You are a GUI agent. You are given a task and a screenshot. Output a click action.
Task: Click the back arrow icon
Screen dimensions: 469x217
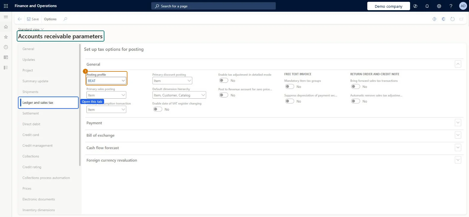[x=20, y=19]
